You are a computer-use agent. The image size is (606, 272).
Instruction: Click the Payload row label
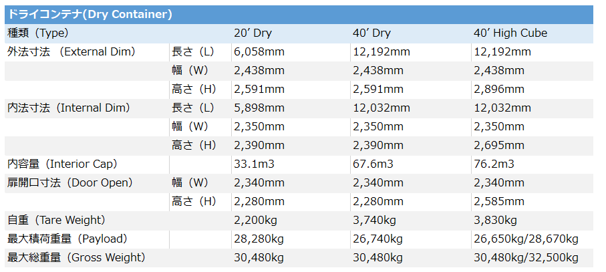pos(67,239)
